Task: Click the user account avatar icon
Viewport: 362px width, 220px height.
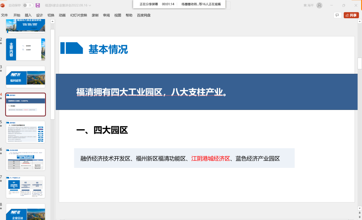Action: click(x=319, y=5)
